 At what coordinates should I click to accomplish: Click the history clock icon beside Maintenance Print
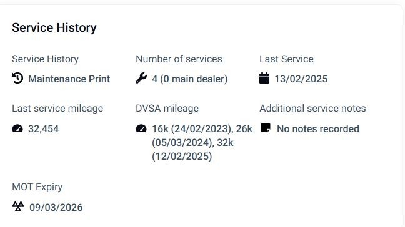coord(17,78)
